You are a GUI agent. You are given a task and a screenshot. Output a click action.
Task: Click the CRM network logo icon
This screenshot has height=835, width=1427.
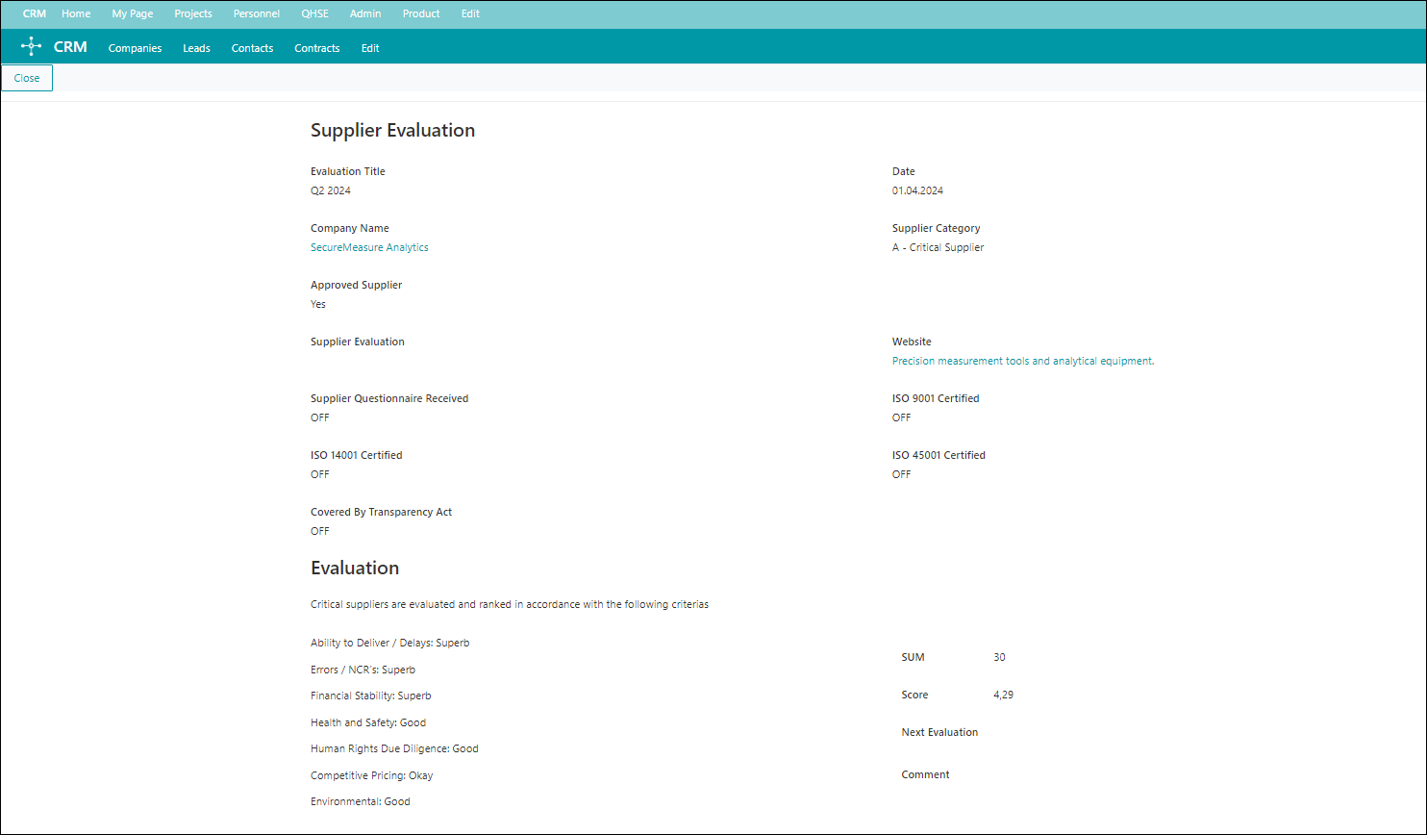pos(32,46)
